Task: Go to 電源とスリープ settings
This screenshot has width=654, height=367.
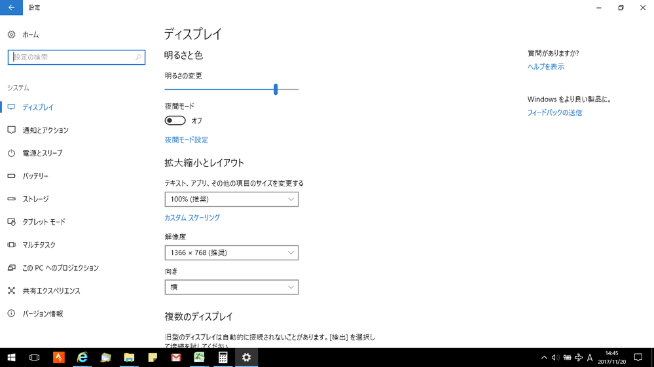Action: coord(43,153)
